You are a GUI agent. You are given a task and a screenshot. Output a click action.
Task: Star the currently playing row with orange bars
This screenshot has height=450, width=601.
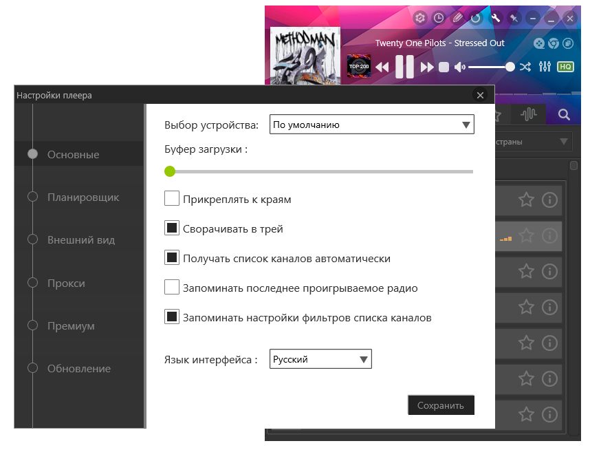pos(526,235)
